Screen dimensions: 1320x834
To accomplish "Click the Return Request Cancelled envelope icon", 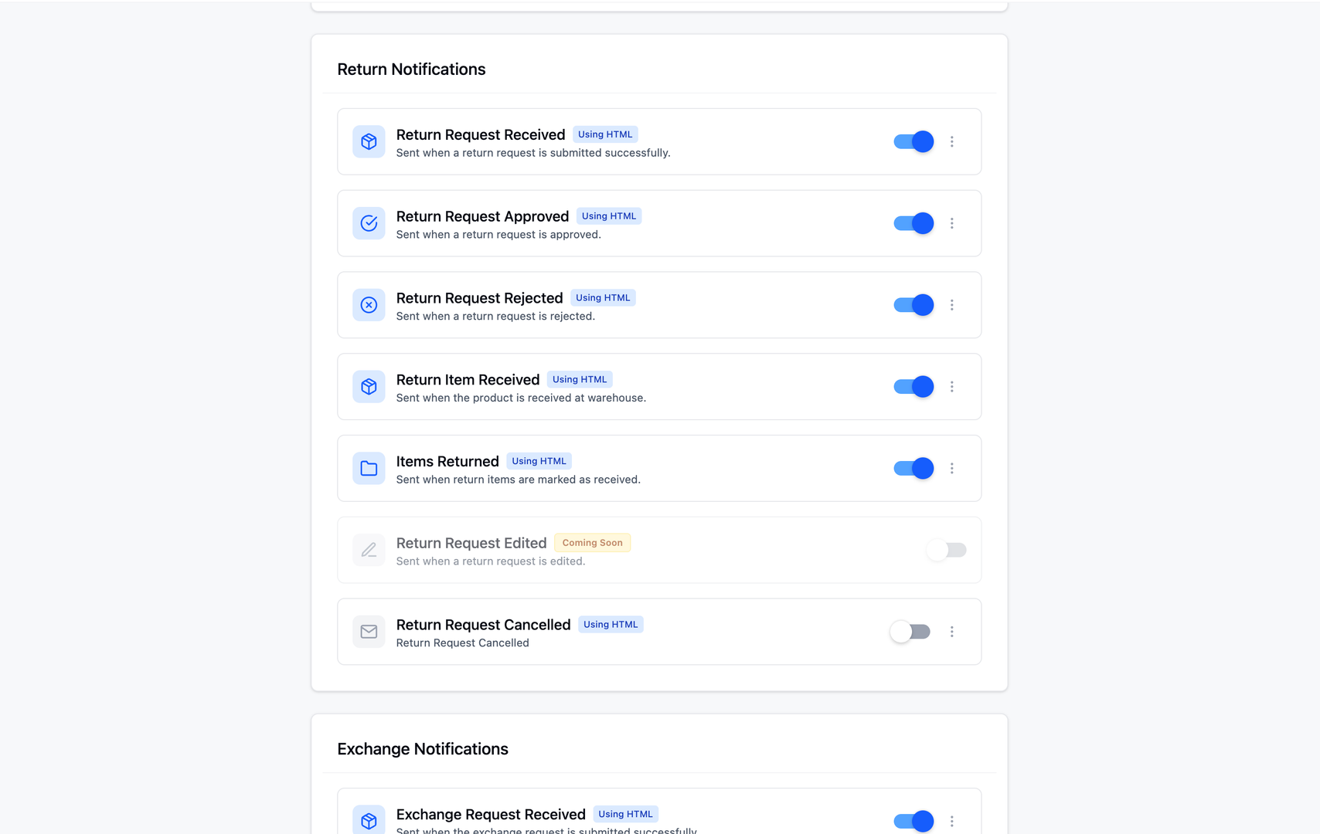I will coord(369,632).
